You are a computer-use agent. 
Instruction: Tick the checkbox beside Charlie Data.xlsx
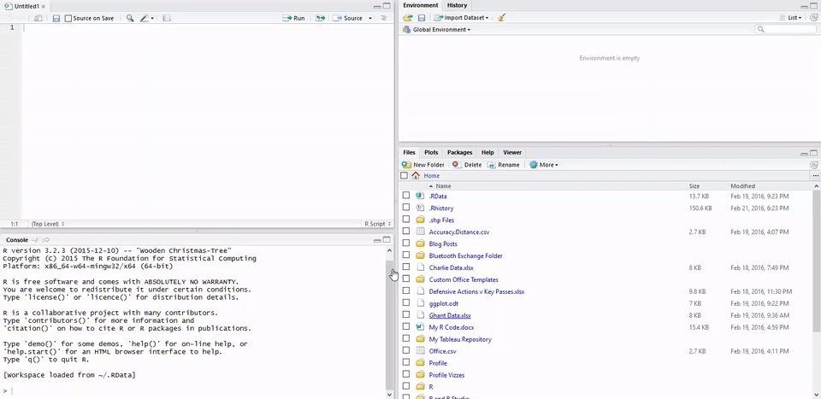[406, 267]
